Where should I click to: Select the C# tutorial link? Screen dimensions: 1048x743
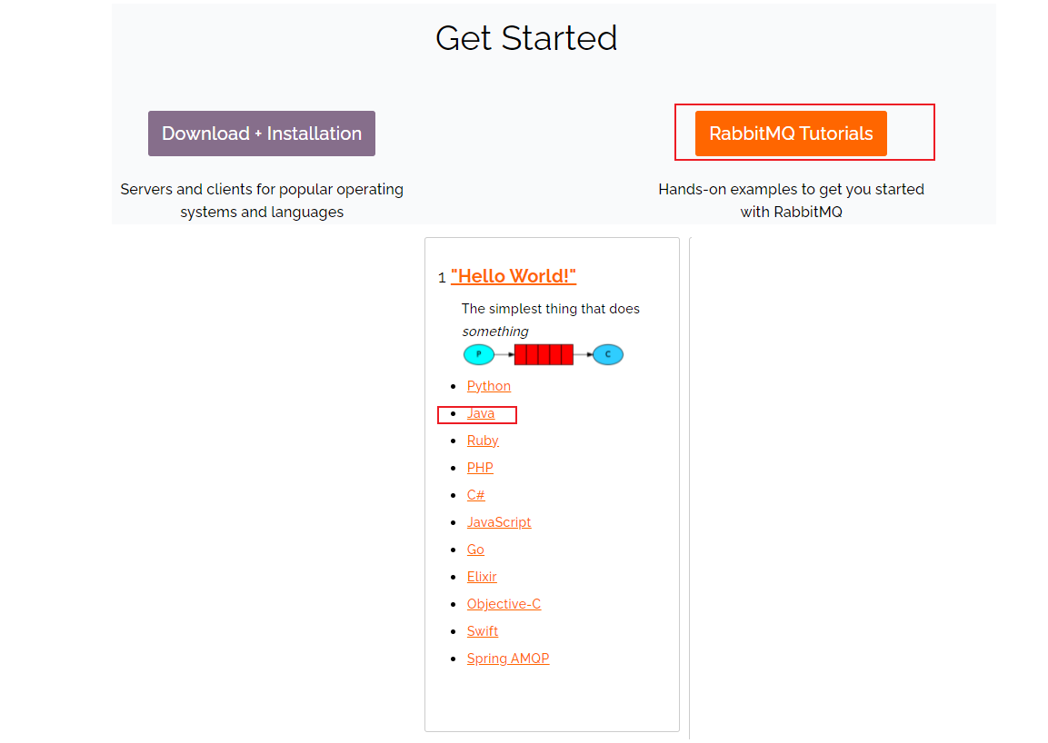(476, 495)
